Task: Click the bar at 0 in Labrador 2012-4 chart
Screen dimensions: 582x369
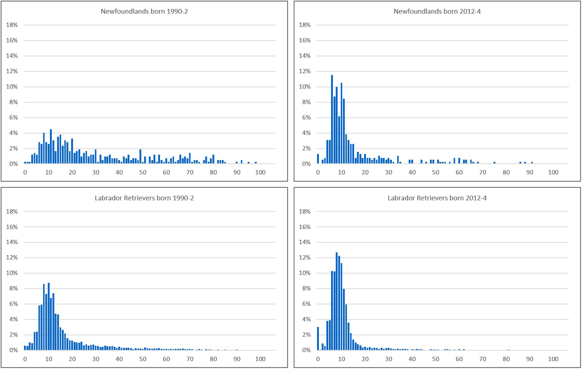Action: (318, 338)
